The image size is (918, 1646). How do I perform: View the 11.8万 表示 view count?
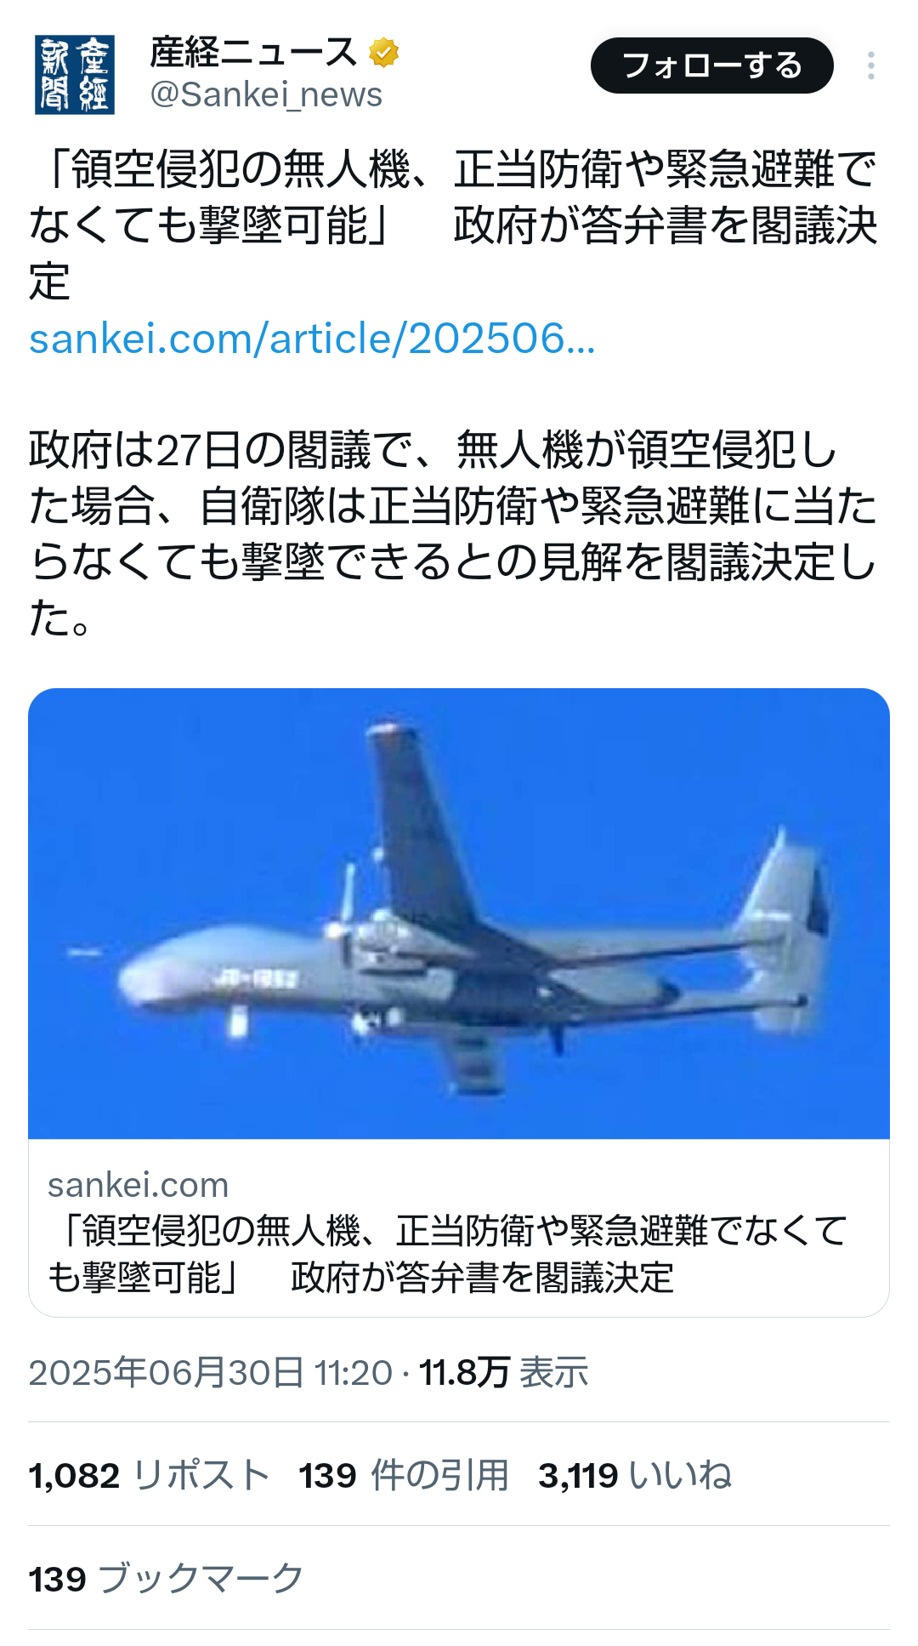pos(504,1372)
